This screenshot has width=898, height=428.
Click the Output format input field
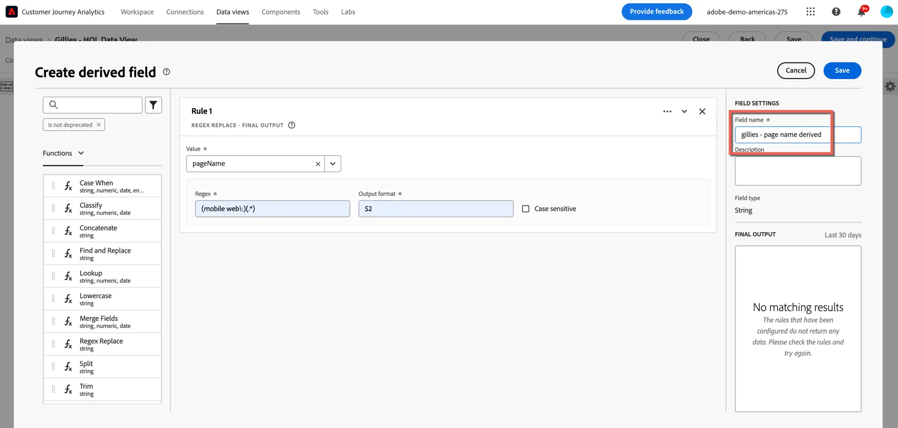436,209
